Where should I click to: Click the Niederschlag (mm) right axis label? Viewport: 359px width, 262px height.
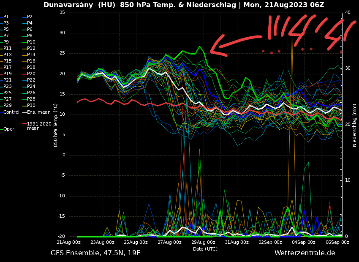tap(355, 125)
